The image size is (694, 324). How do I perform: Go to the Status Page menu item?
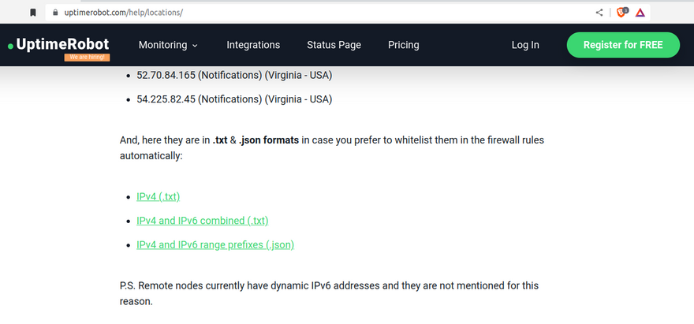[334, 45]
